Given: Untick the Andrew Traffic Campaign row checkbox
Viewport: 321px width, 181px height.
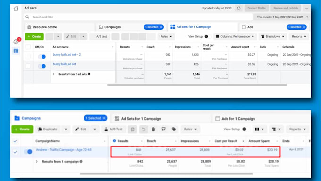Looking at the screenshot, I should (15, 152).
